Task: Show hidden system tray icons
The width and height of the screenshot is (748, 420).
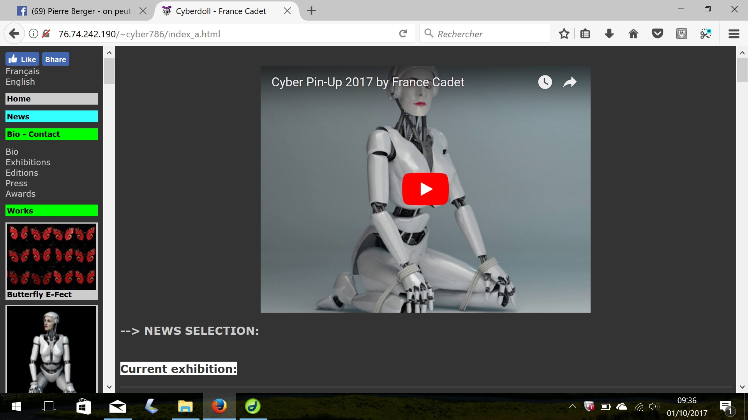Action: 572,406
